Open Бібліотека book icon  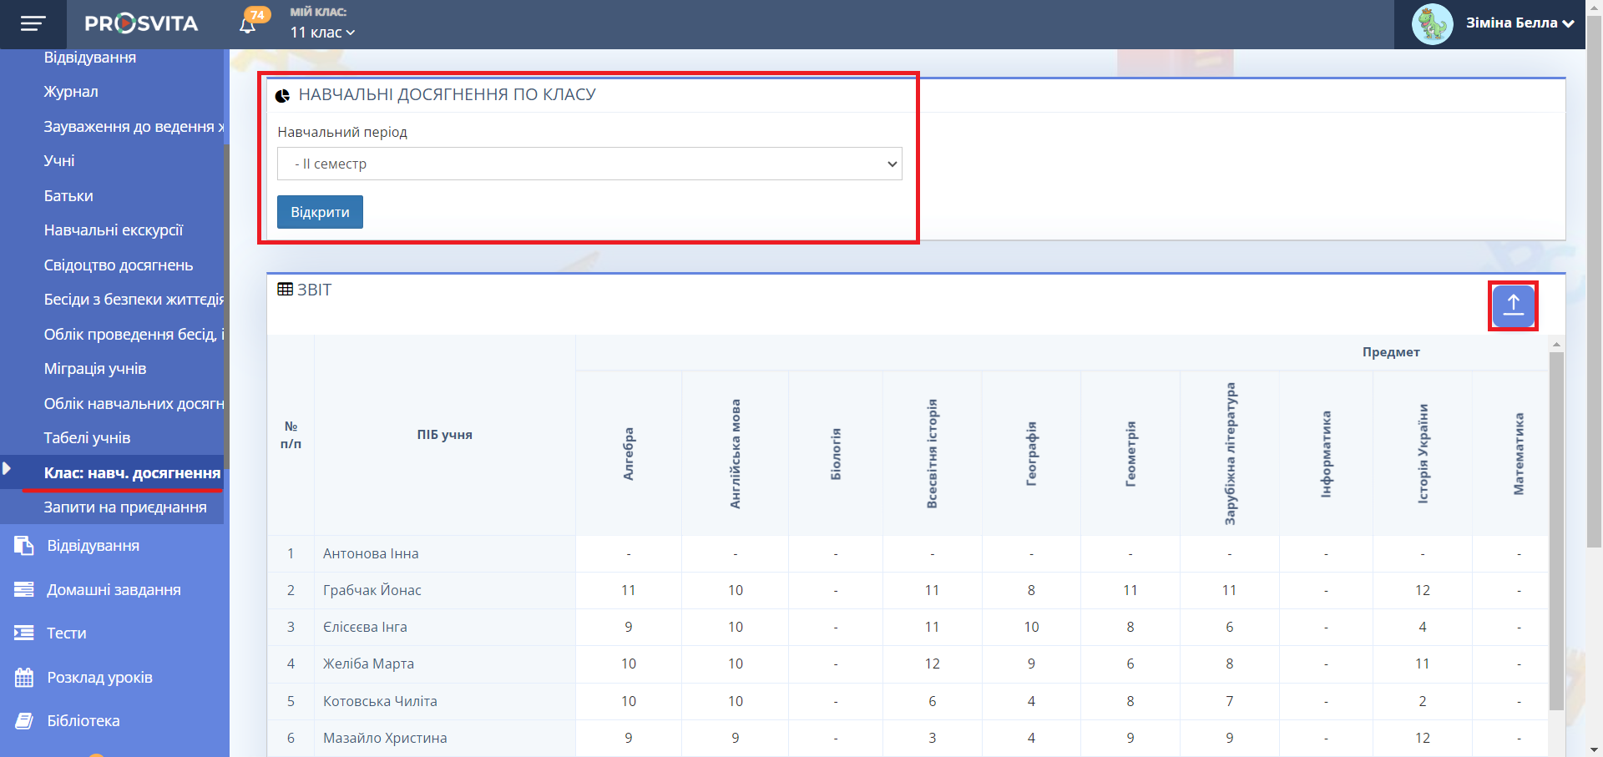(24, 721)
